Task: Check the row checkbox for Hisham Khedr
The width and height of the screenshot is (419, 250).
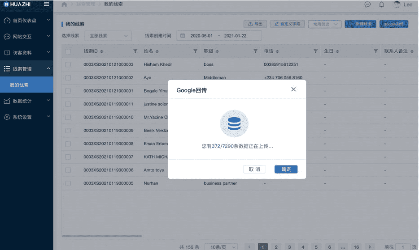Action: point(68,64)
